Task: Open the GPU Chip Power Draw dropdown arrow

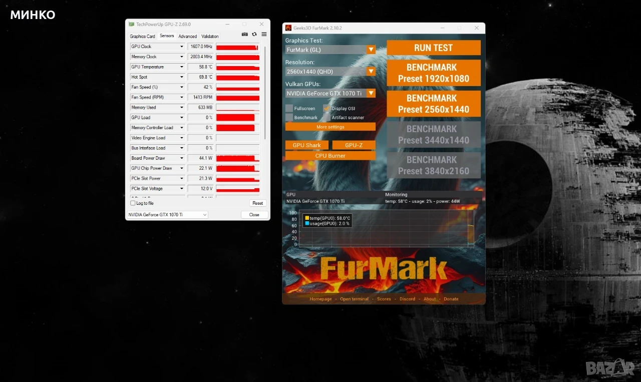Action: pyautogui.click(x=182, y=168)
